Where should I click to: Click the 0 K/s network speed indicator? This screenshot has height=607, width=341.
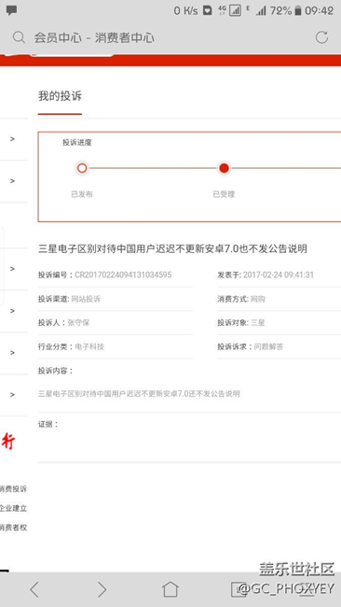pos(185,11)
